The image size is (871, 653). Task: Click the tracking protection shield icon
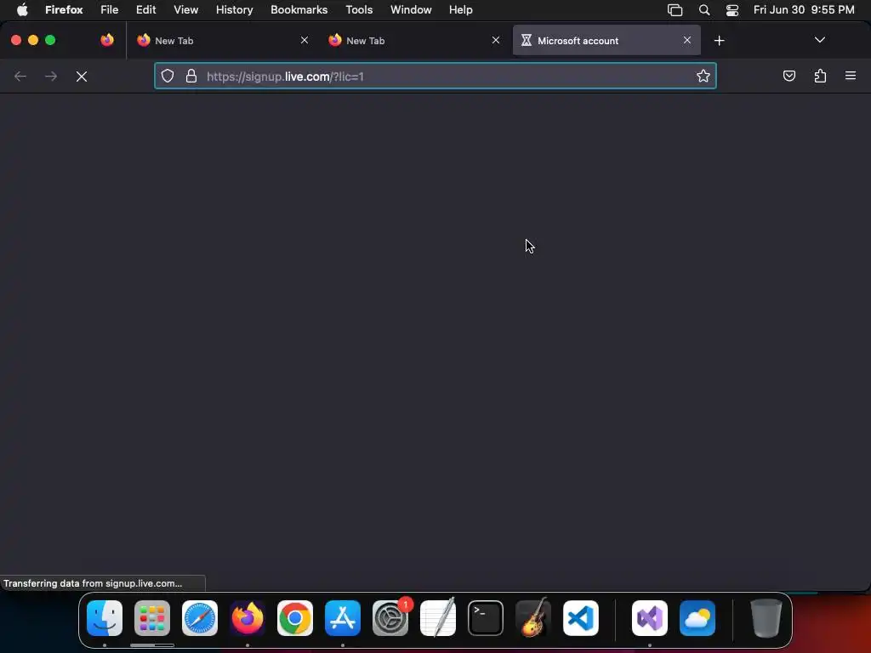[168, 76]
